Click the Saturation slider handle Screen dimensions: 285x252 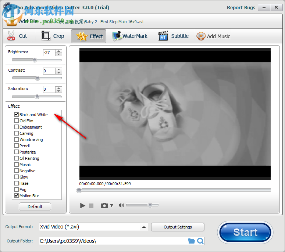(x=37, y=97)
